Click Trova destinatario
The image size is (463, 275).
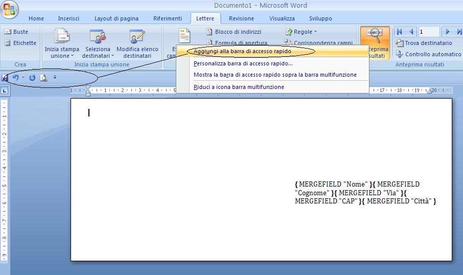pos(424,43)
